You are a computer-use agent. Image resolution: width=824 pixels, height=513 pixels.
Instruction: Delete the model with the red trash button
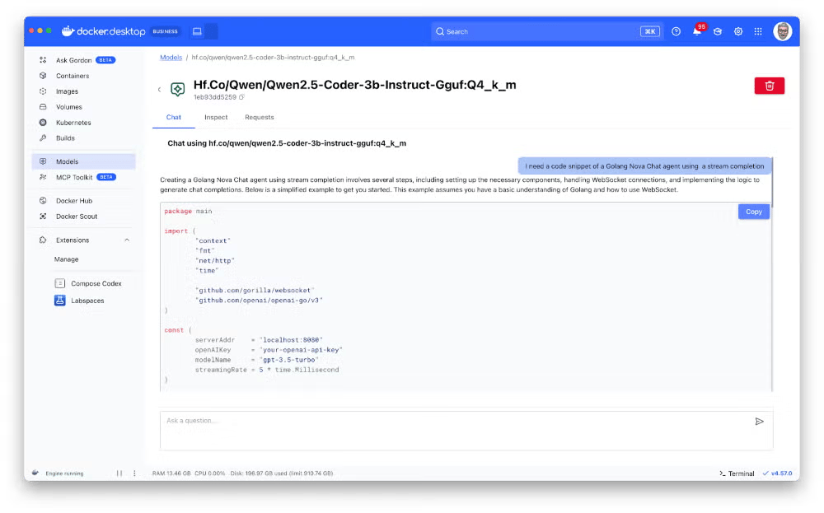click(769, 86)
